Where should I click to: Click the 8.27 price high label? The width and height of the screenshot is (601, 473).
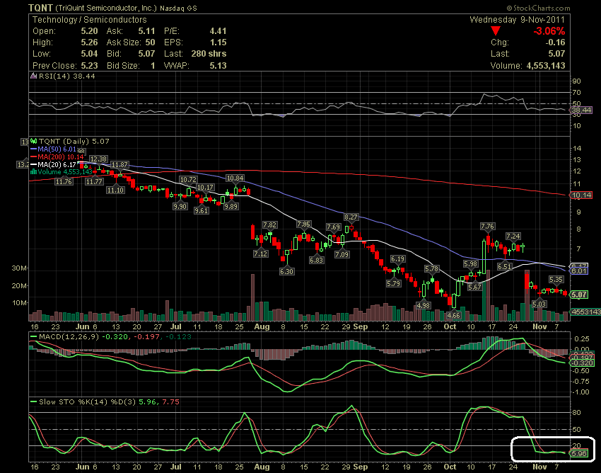[351, 217]
